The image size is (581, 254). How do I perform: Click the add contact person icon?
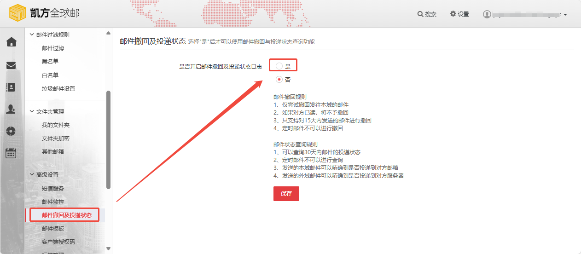coord(11,109)
